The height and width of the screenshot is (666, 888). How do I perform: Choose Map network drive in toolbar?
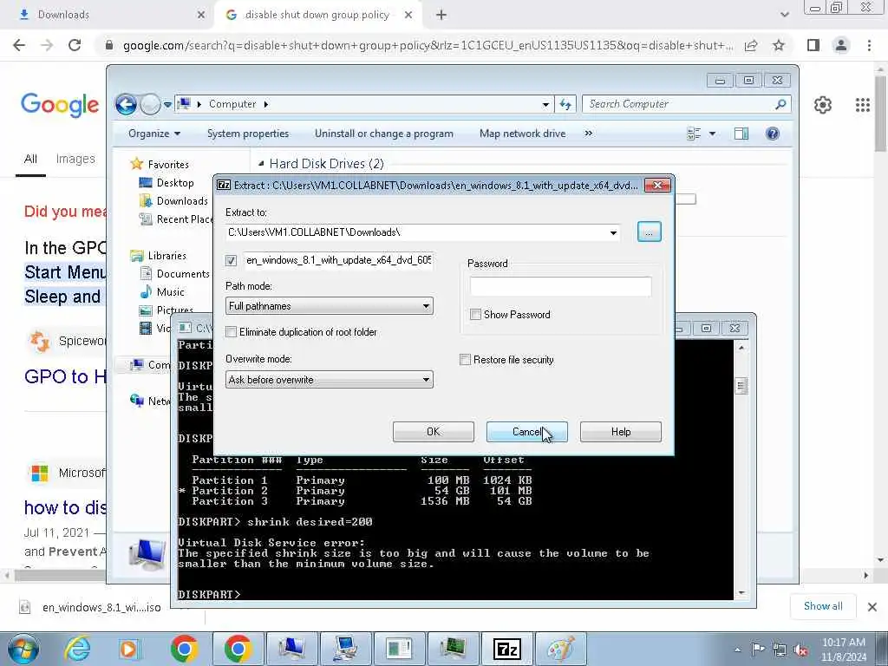[x=522, y=134]
